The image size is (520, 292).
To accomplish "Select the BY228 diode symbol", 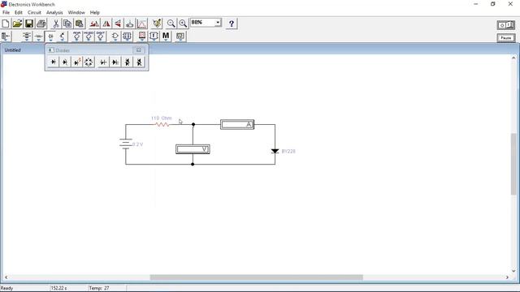I will (275, 151).
